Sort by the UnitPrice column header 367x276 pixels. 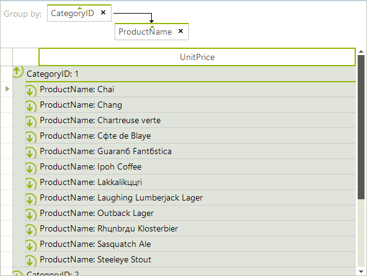[197, 57]
